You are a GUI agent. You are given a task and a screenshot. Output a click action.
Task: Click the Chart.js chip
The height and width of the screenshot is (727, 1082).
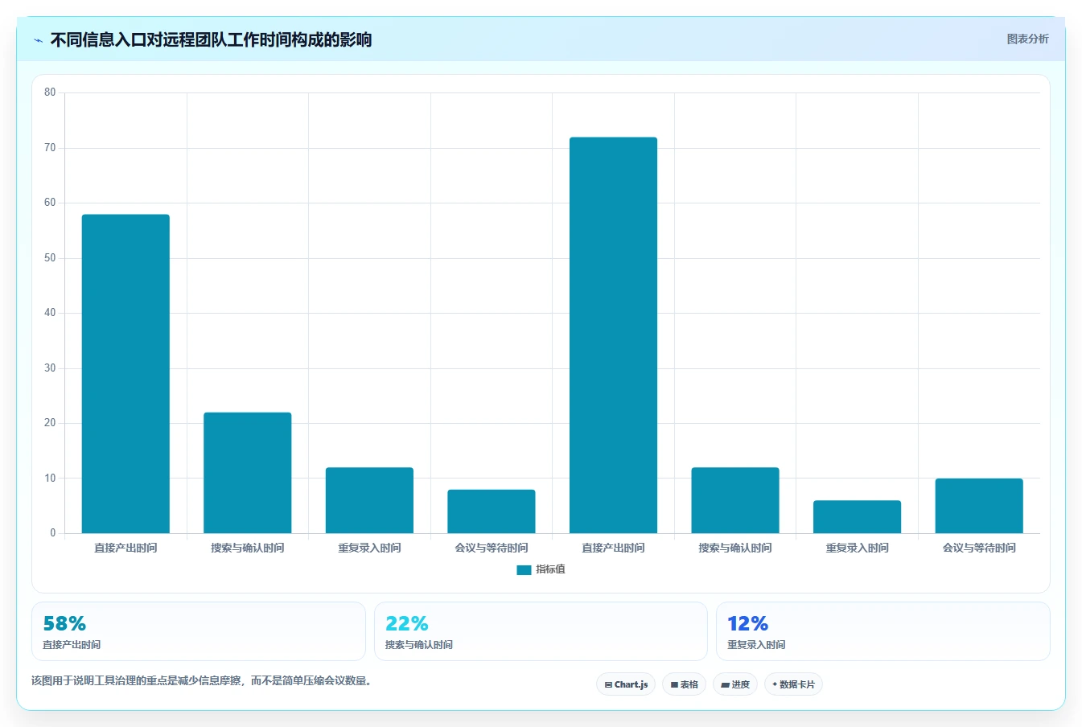(x=626, y=684)
